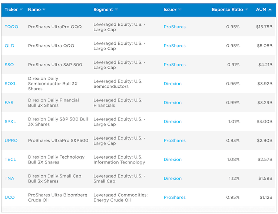278x214 pixels.
Task: Click the $15.75B AUM value
Action: point(264,27)
